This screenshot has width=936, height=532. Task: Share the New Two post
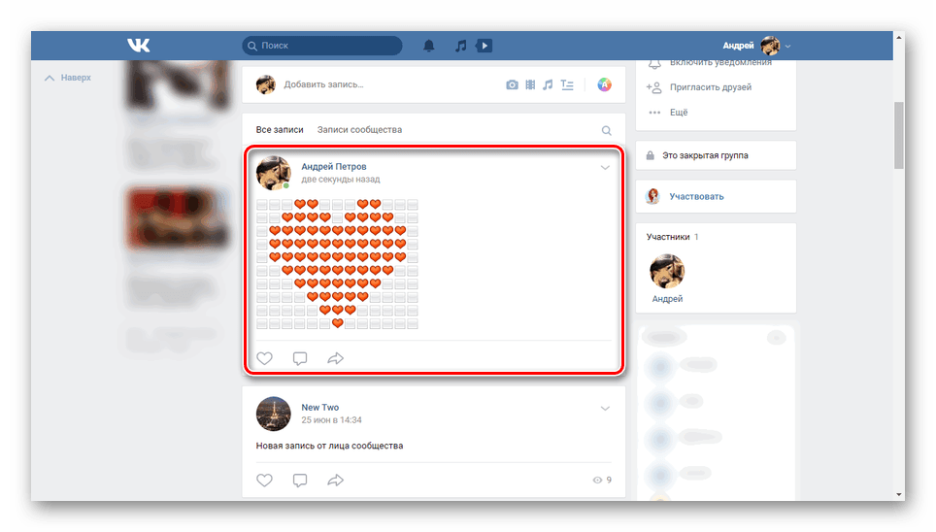pyautogui.click(x=336, y=480)
